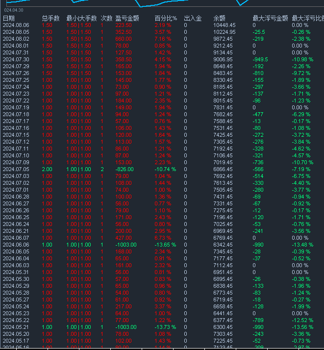Click the 最大浮亏金额 column header

click(270, 18)
